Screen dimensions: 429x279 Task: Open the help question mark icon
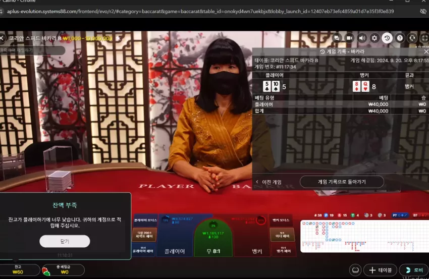coord(400,38)
